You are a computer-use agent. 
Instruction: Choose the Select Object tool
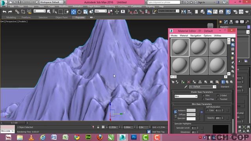[x=49, y=12]
